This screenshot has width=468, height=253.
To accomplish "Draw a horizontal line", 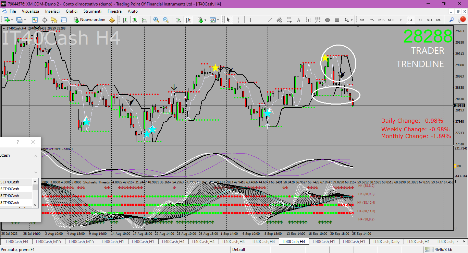I will click(261, 20).
